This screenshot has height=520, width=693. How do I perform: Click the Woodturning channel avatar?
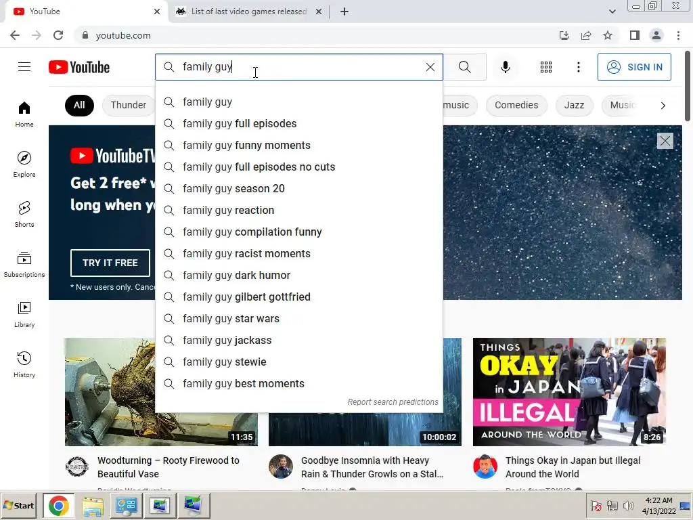click(x=77, y=467)
